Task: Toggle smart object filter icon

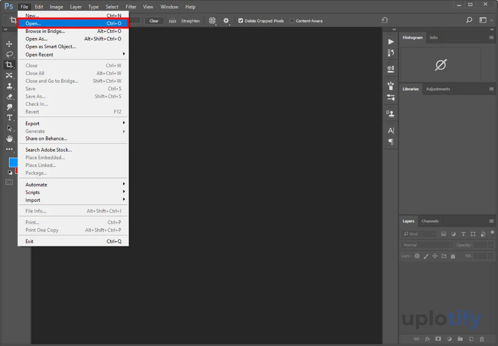Action: 483,234
